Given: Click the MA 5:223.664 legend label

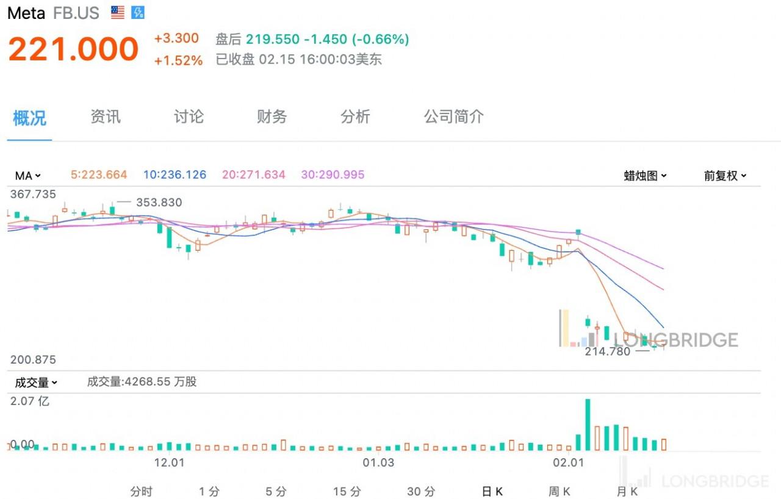Looking at the screenshot, I should pos(99,175).
